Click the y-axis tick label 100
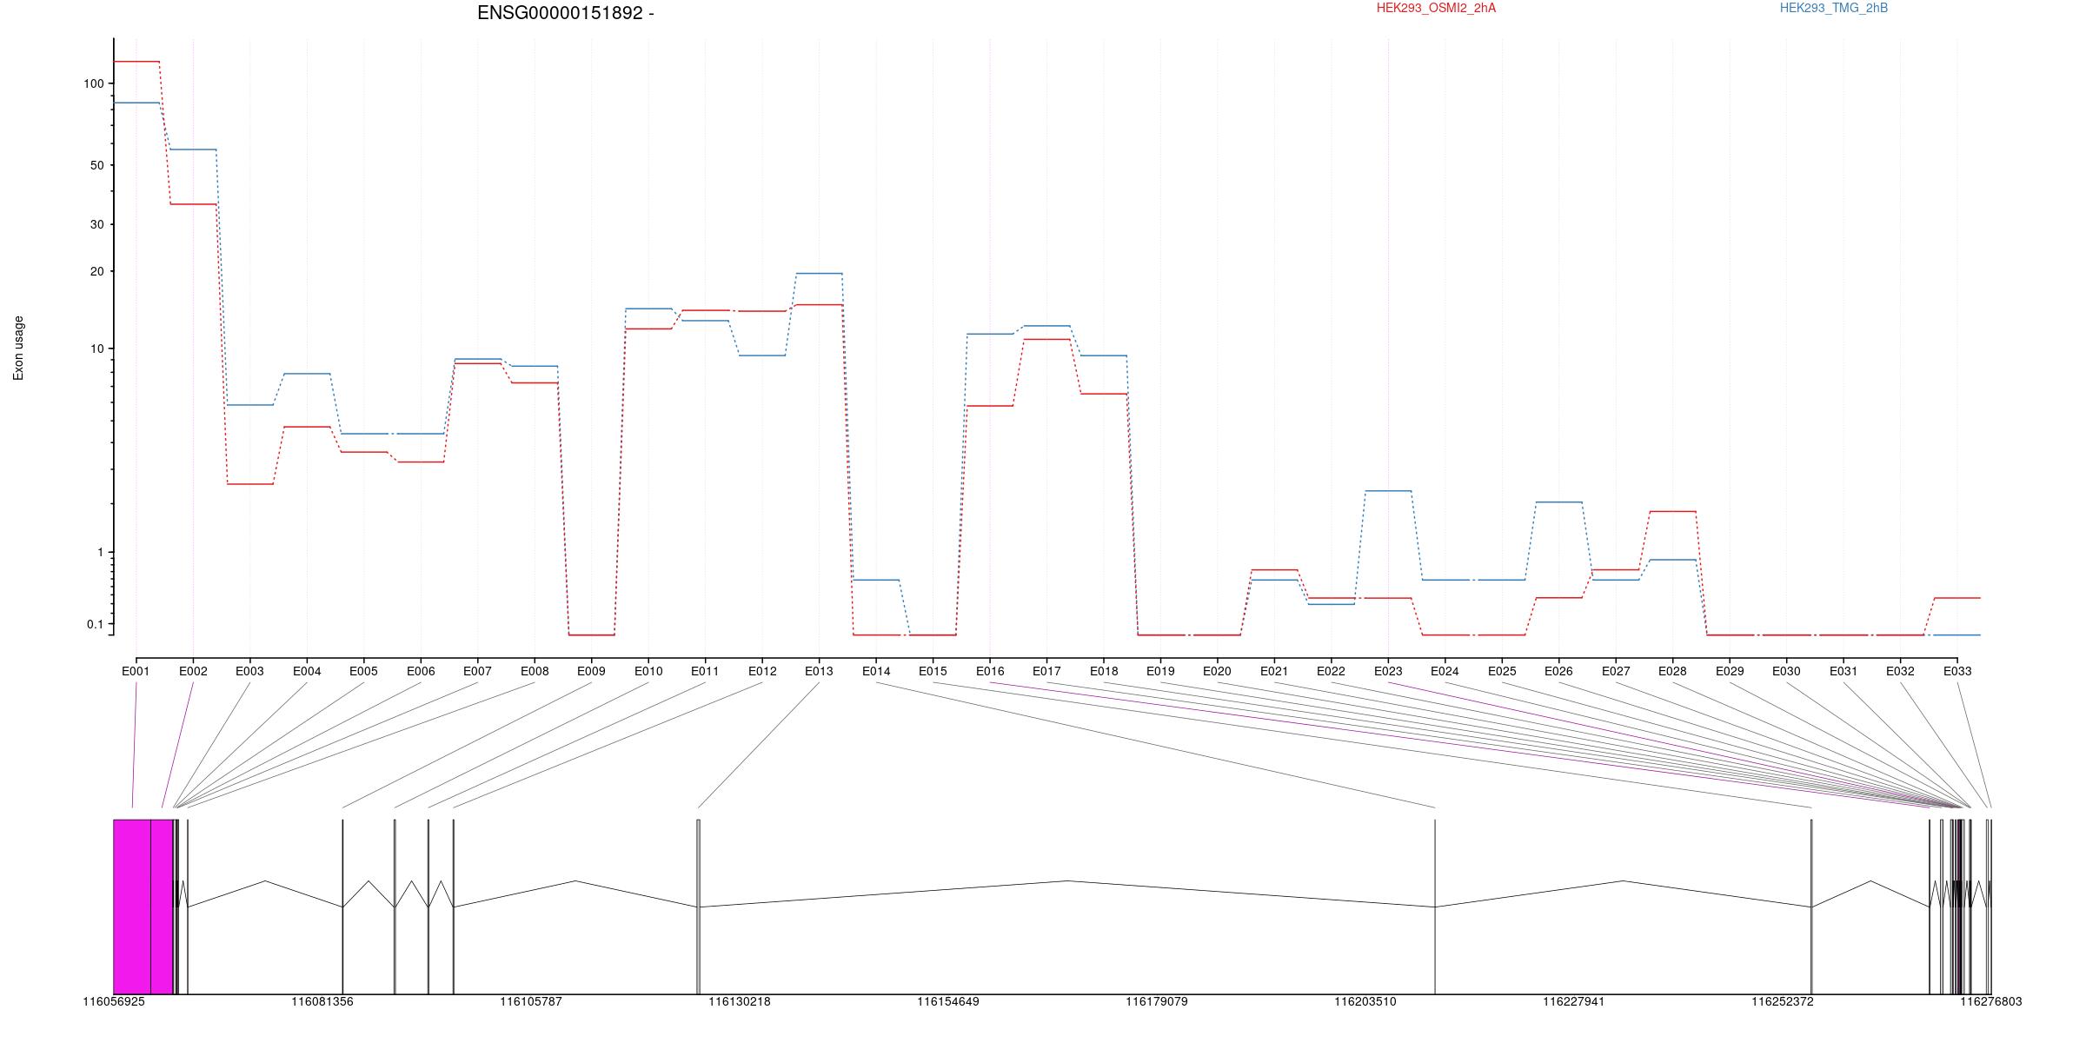Screen dimensions: 2086x1043 tap(93, 83)
